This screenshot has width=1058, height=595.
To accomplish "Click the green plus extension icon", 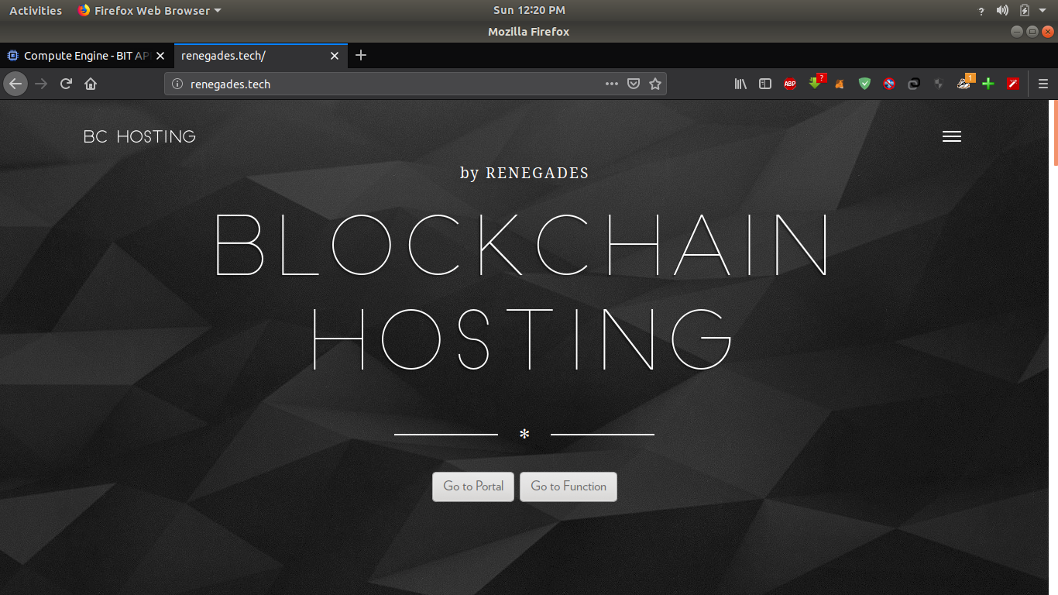I will (988, 84).
